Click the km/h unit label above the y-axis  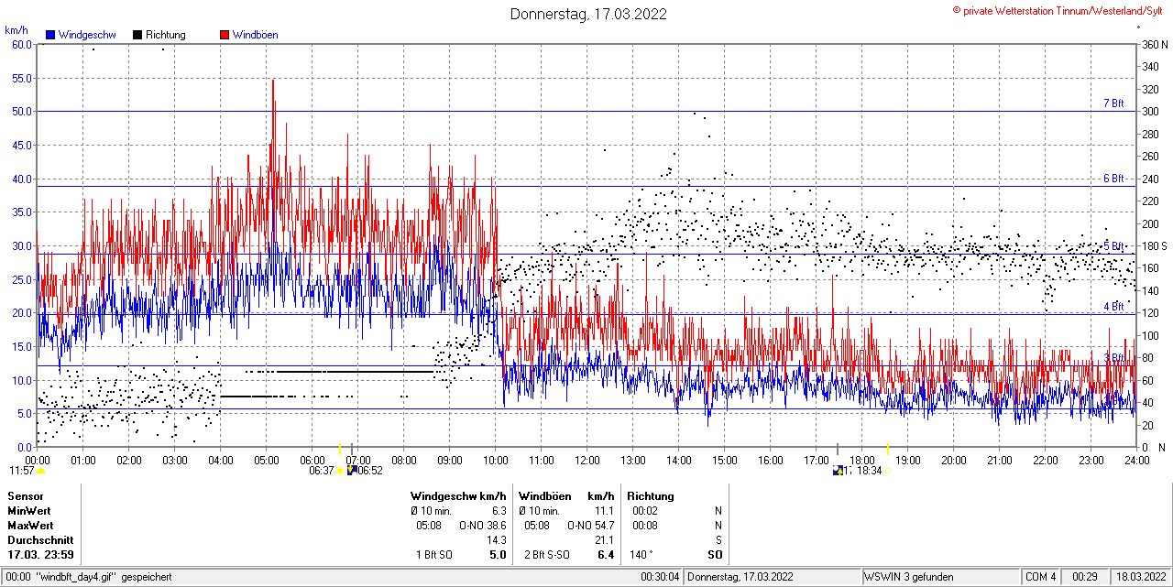point(15,30)
